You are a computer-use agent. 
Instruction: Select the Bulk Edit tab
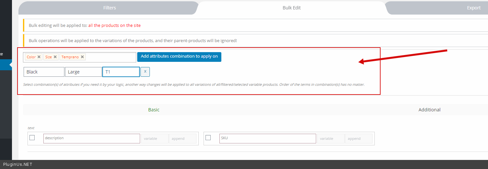[x=292, y=8]
